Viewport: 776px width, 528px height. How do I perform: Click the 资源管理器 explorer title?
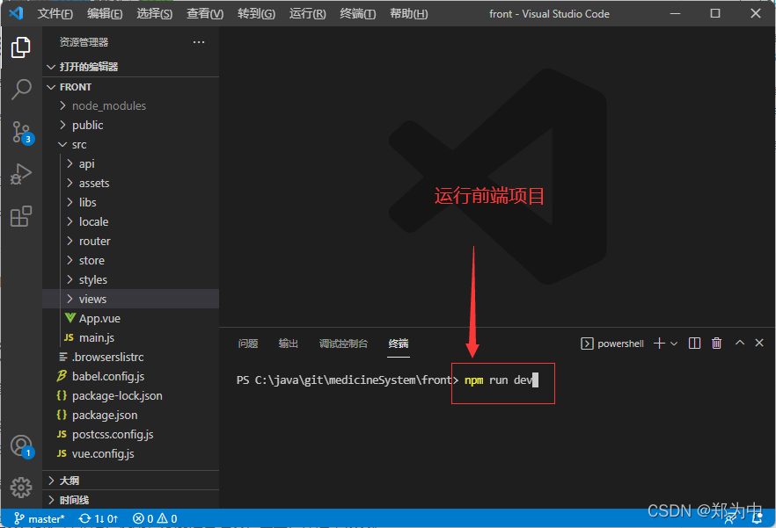pyautogui.click(x=84, y=42)
